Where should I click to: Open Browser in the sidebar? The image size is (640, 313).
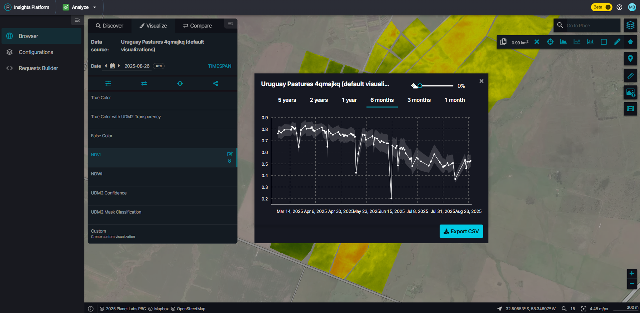[x=41, y=36]
